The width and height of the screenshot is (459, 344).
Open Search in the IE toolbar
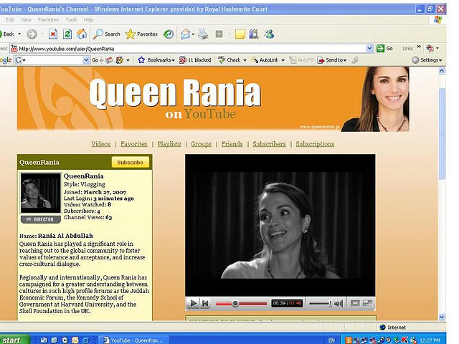coord(108,34)
